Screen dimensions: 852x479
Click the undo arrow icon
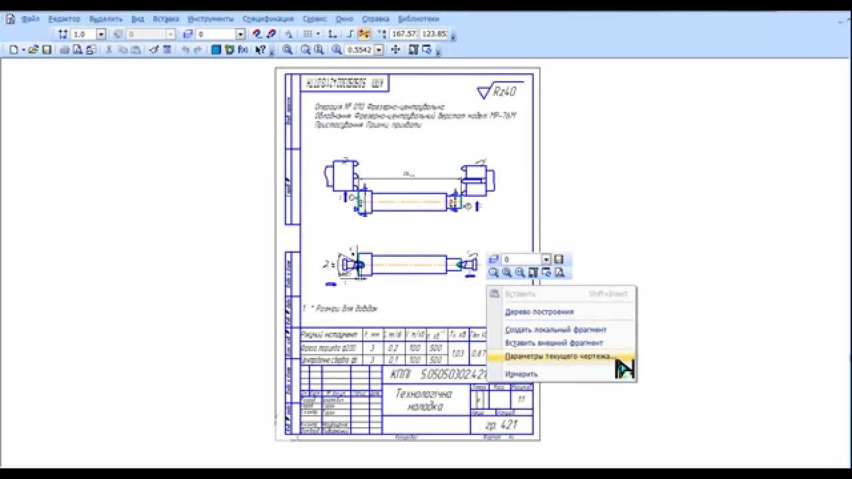tap(186, 49)
